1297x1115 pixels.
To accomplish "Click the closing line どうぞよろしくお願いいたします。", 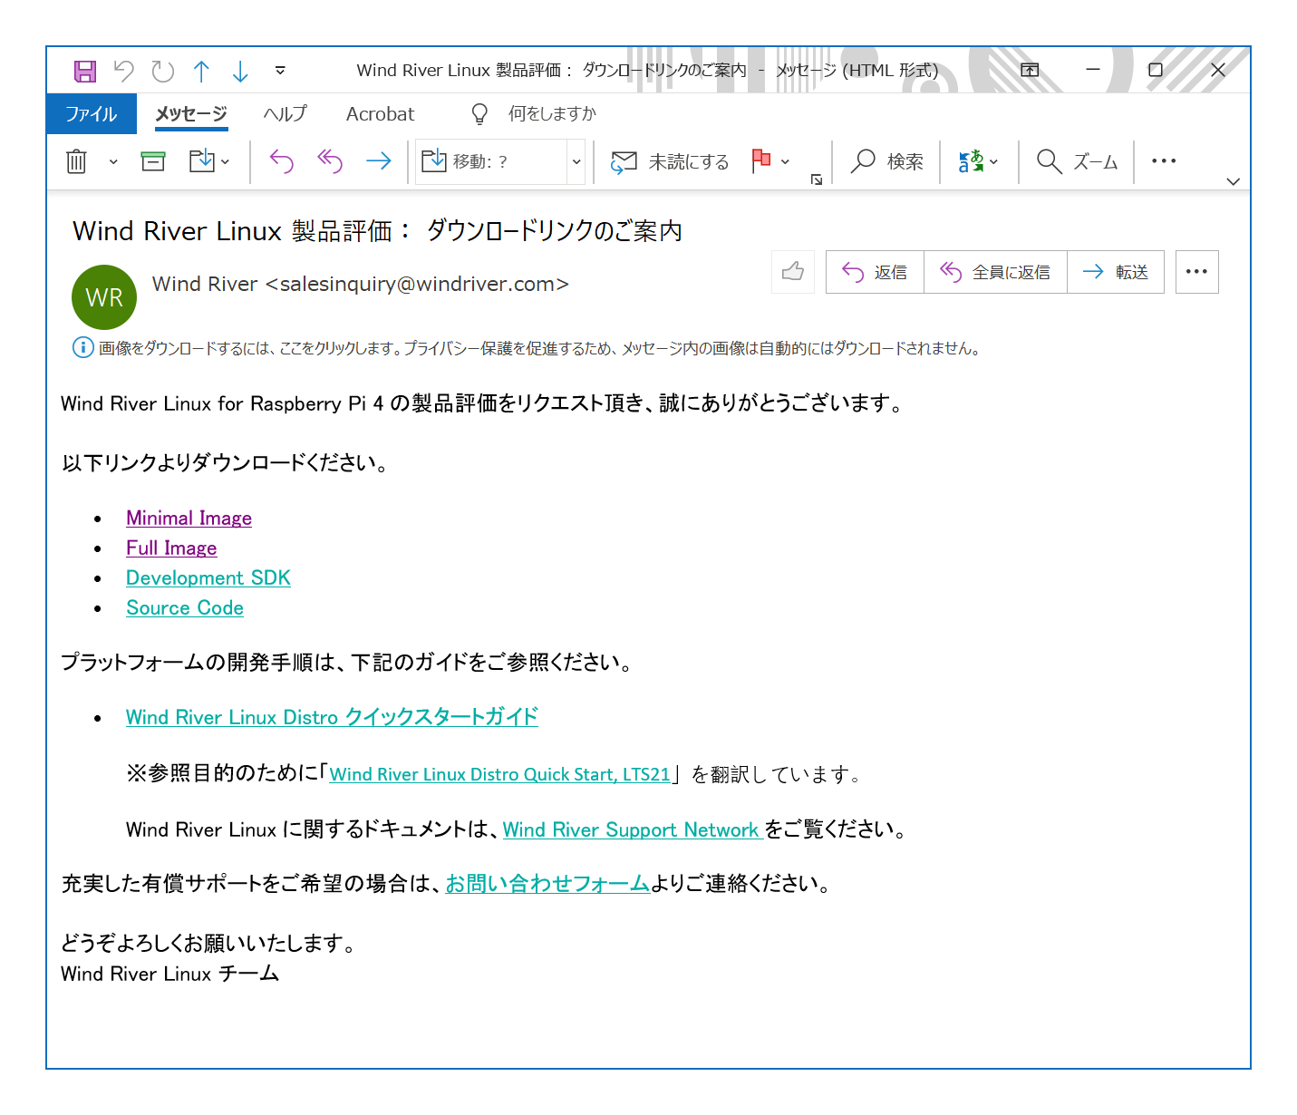I will [210, 944].
